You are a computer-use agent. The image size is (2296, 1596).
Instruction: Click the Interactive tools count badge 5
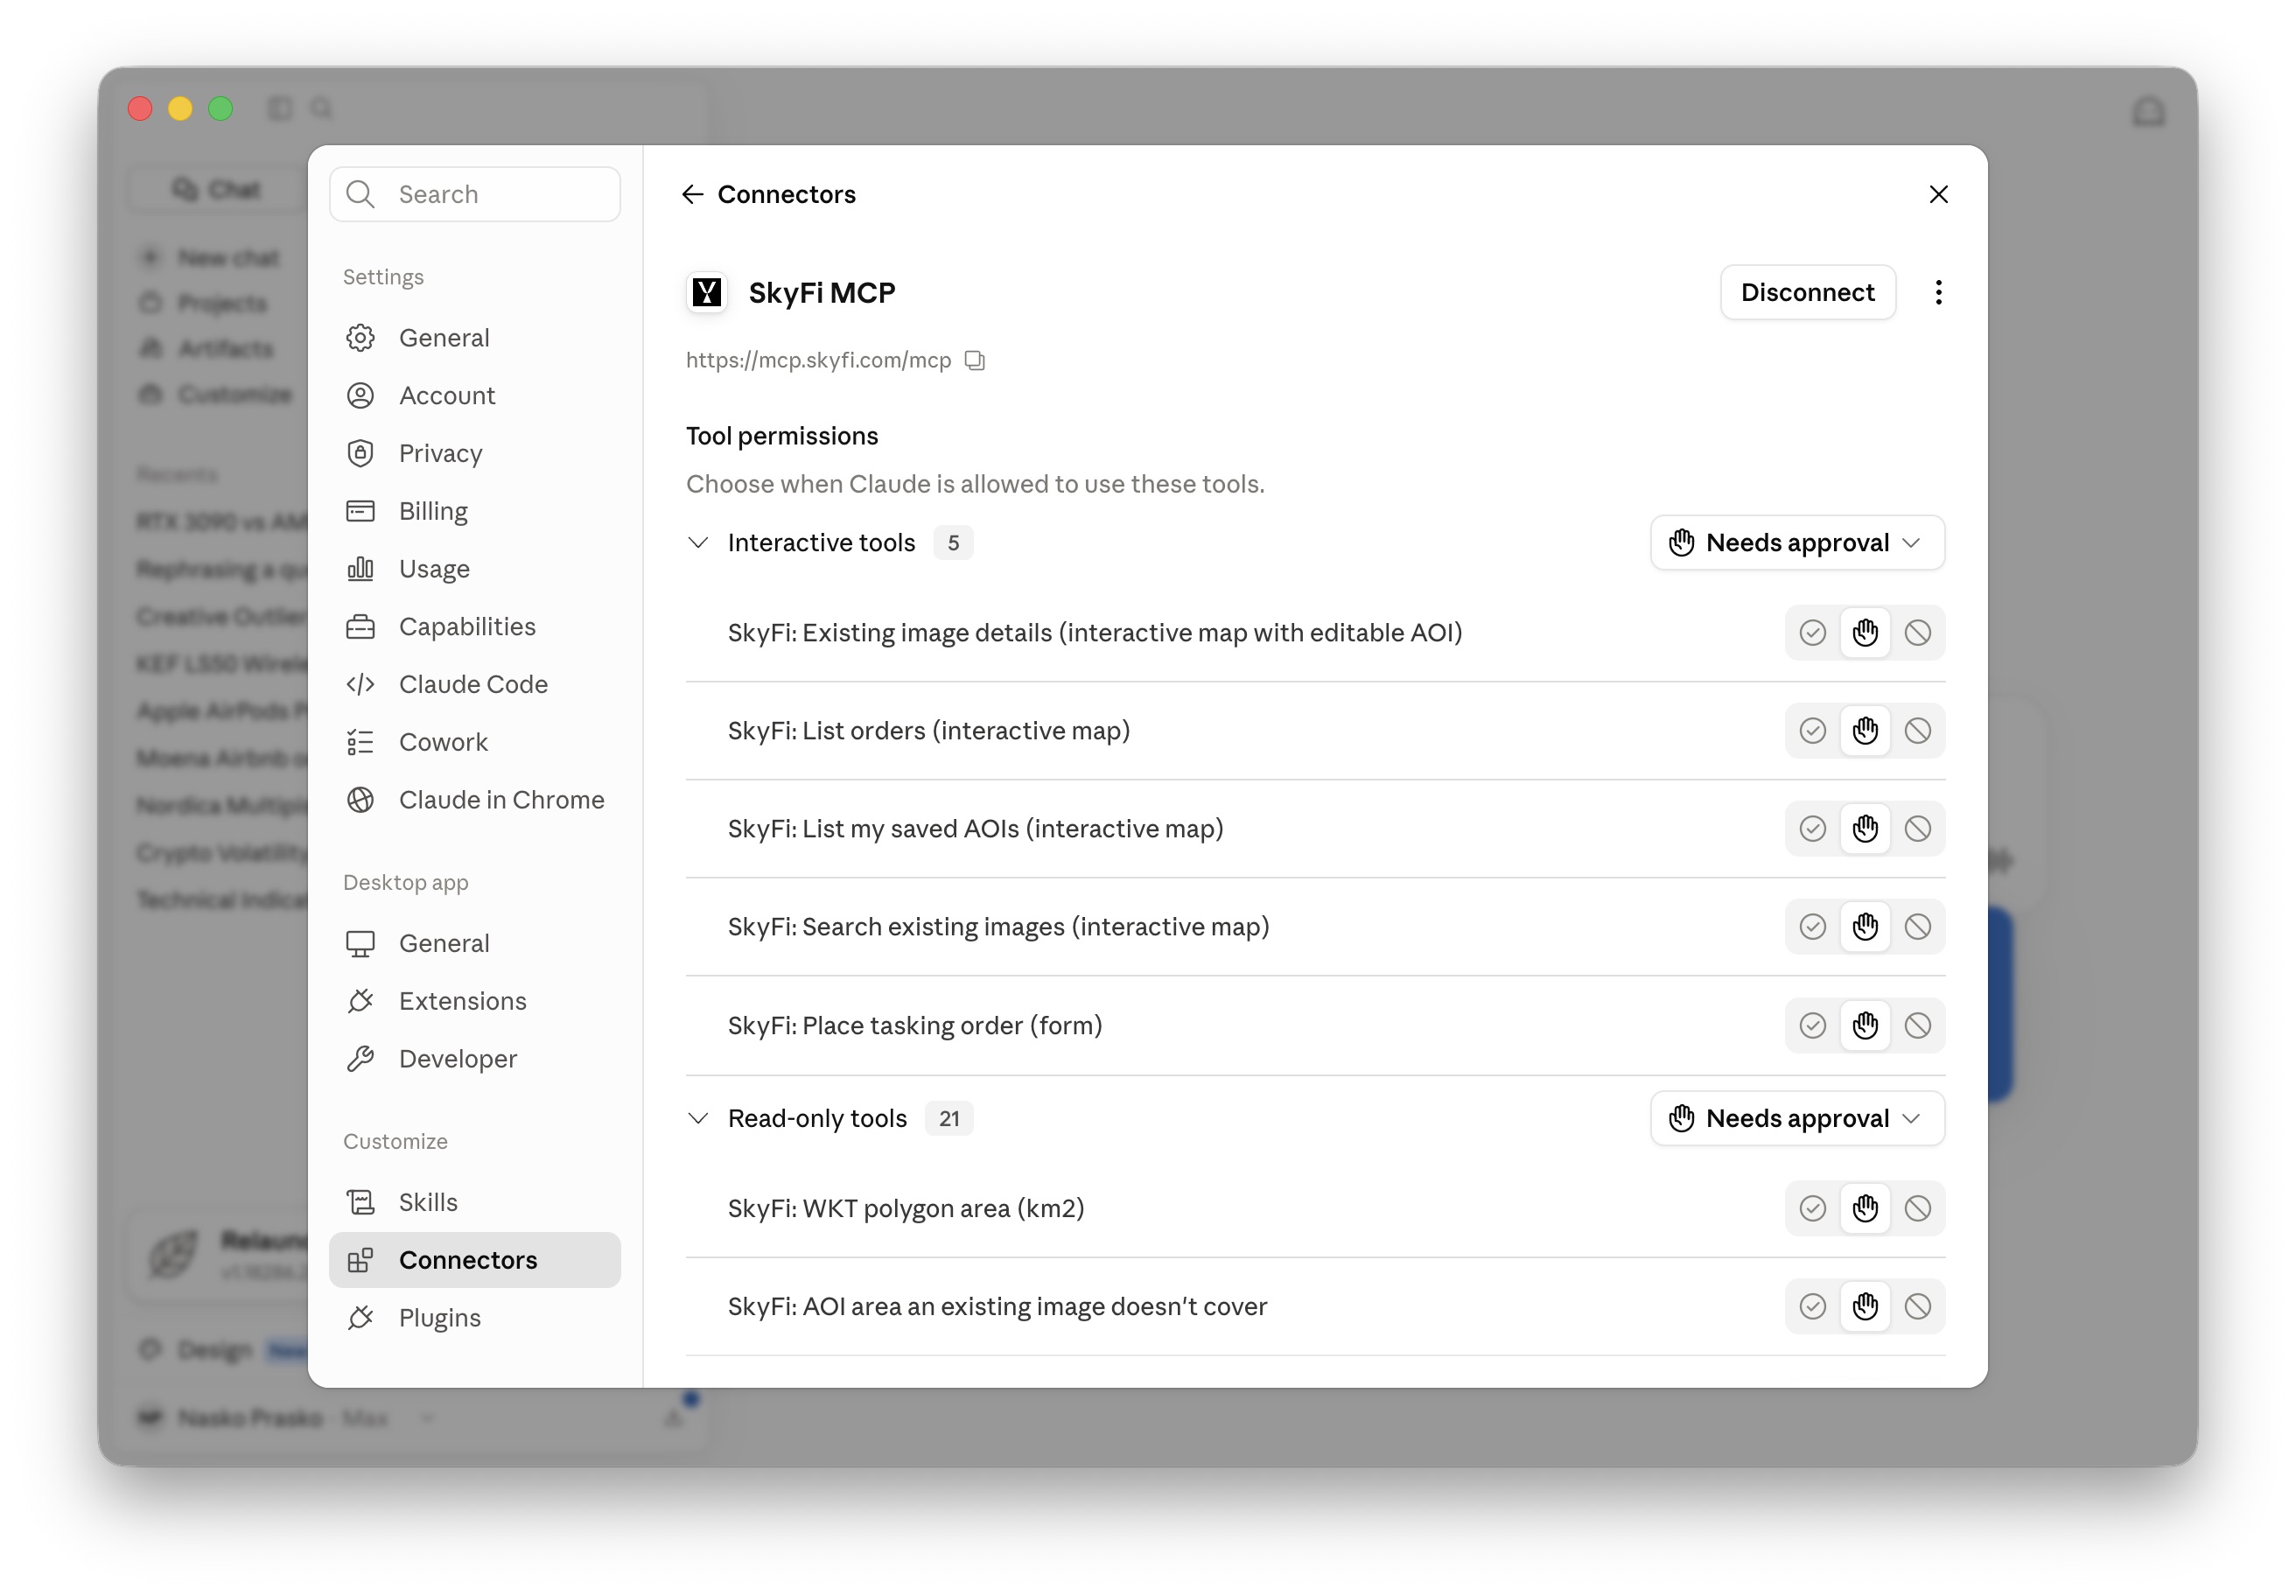point(953,542)
